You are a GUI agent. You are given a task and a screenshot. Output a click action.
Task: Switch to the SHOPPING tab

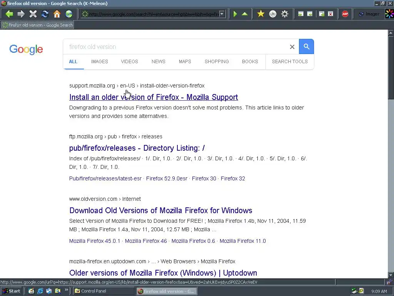pos(217,61)
